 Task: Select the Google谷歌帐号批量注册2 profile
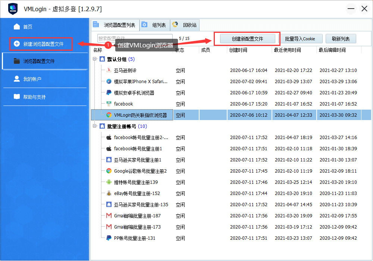(140, 171)
